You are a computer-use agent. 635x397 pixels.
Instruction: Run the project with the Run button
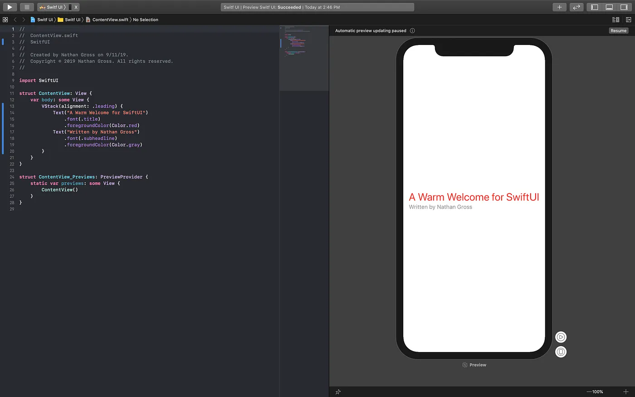[10, 7]
